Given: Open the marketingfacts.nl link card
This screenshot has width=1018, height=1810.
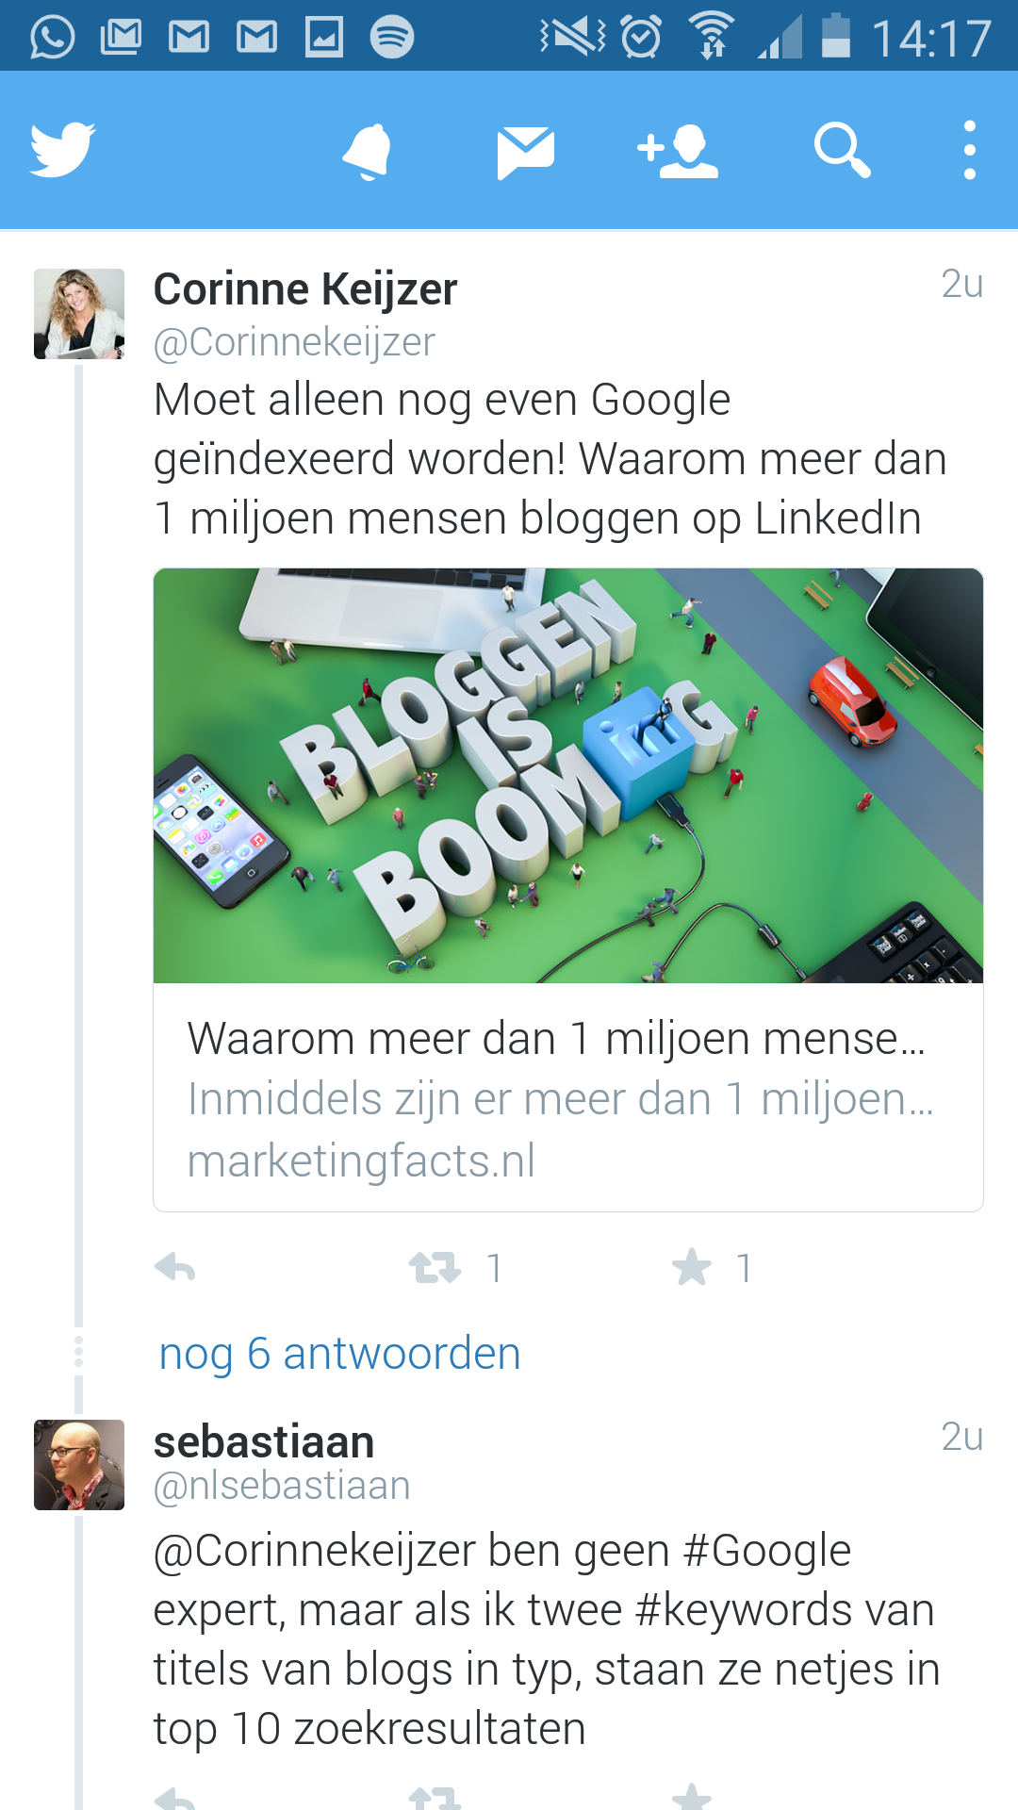Looking at the screenshot, I should coord(568,1098).
